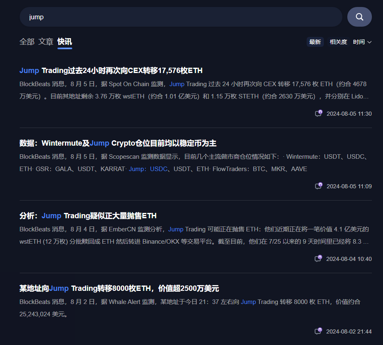Image resolution: width=383 pixels, height=345 pixels.
Task: Open headline about Wintermute及Jump Crypto仓位
Action: tap(118, 143)
